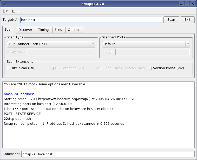Click the X window menu icon in title bar

[4, 4]
